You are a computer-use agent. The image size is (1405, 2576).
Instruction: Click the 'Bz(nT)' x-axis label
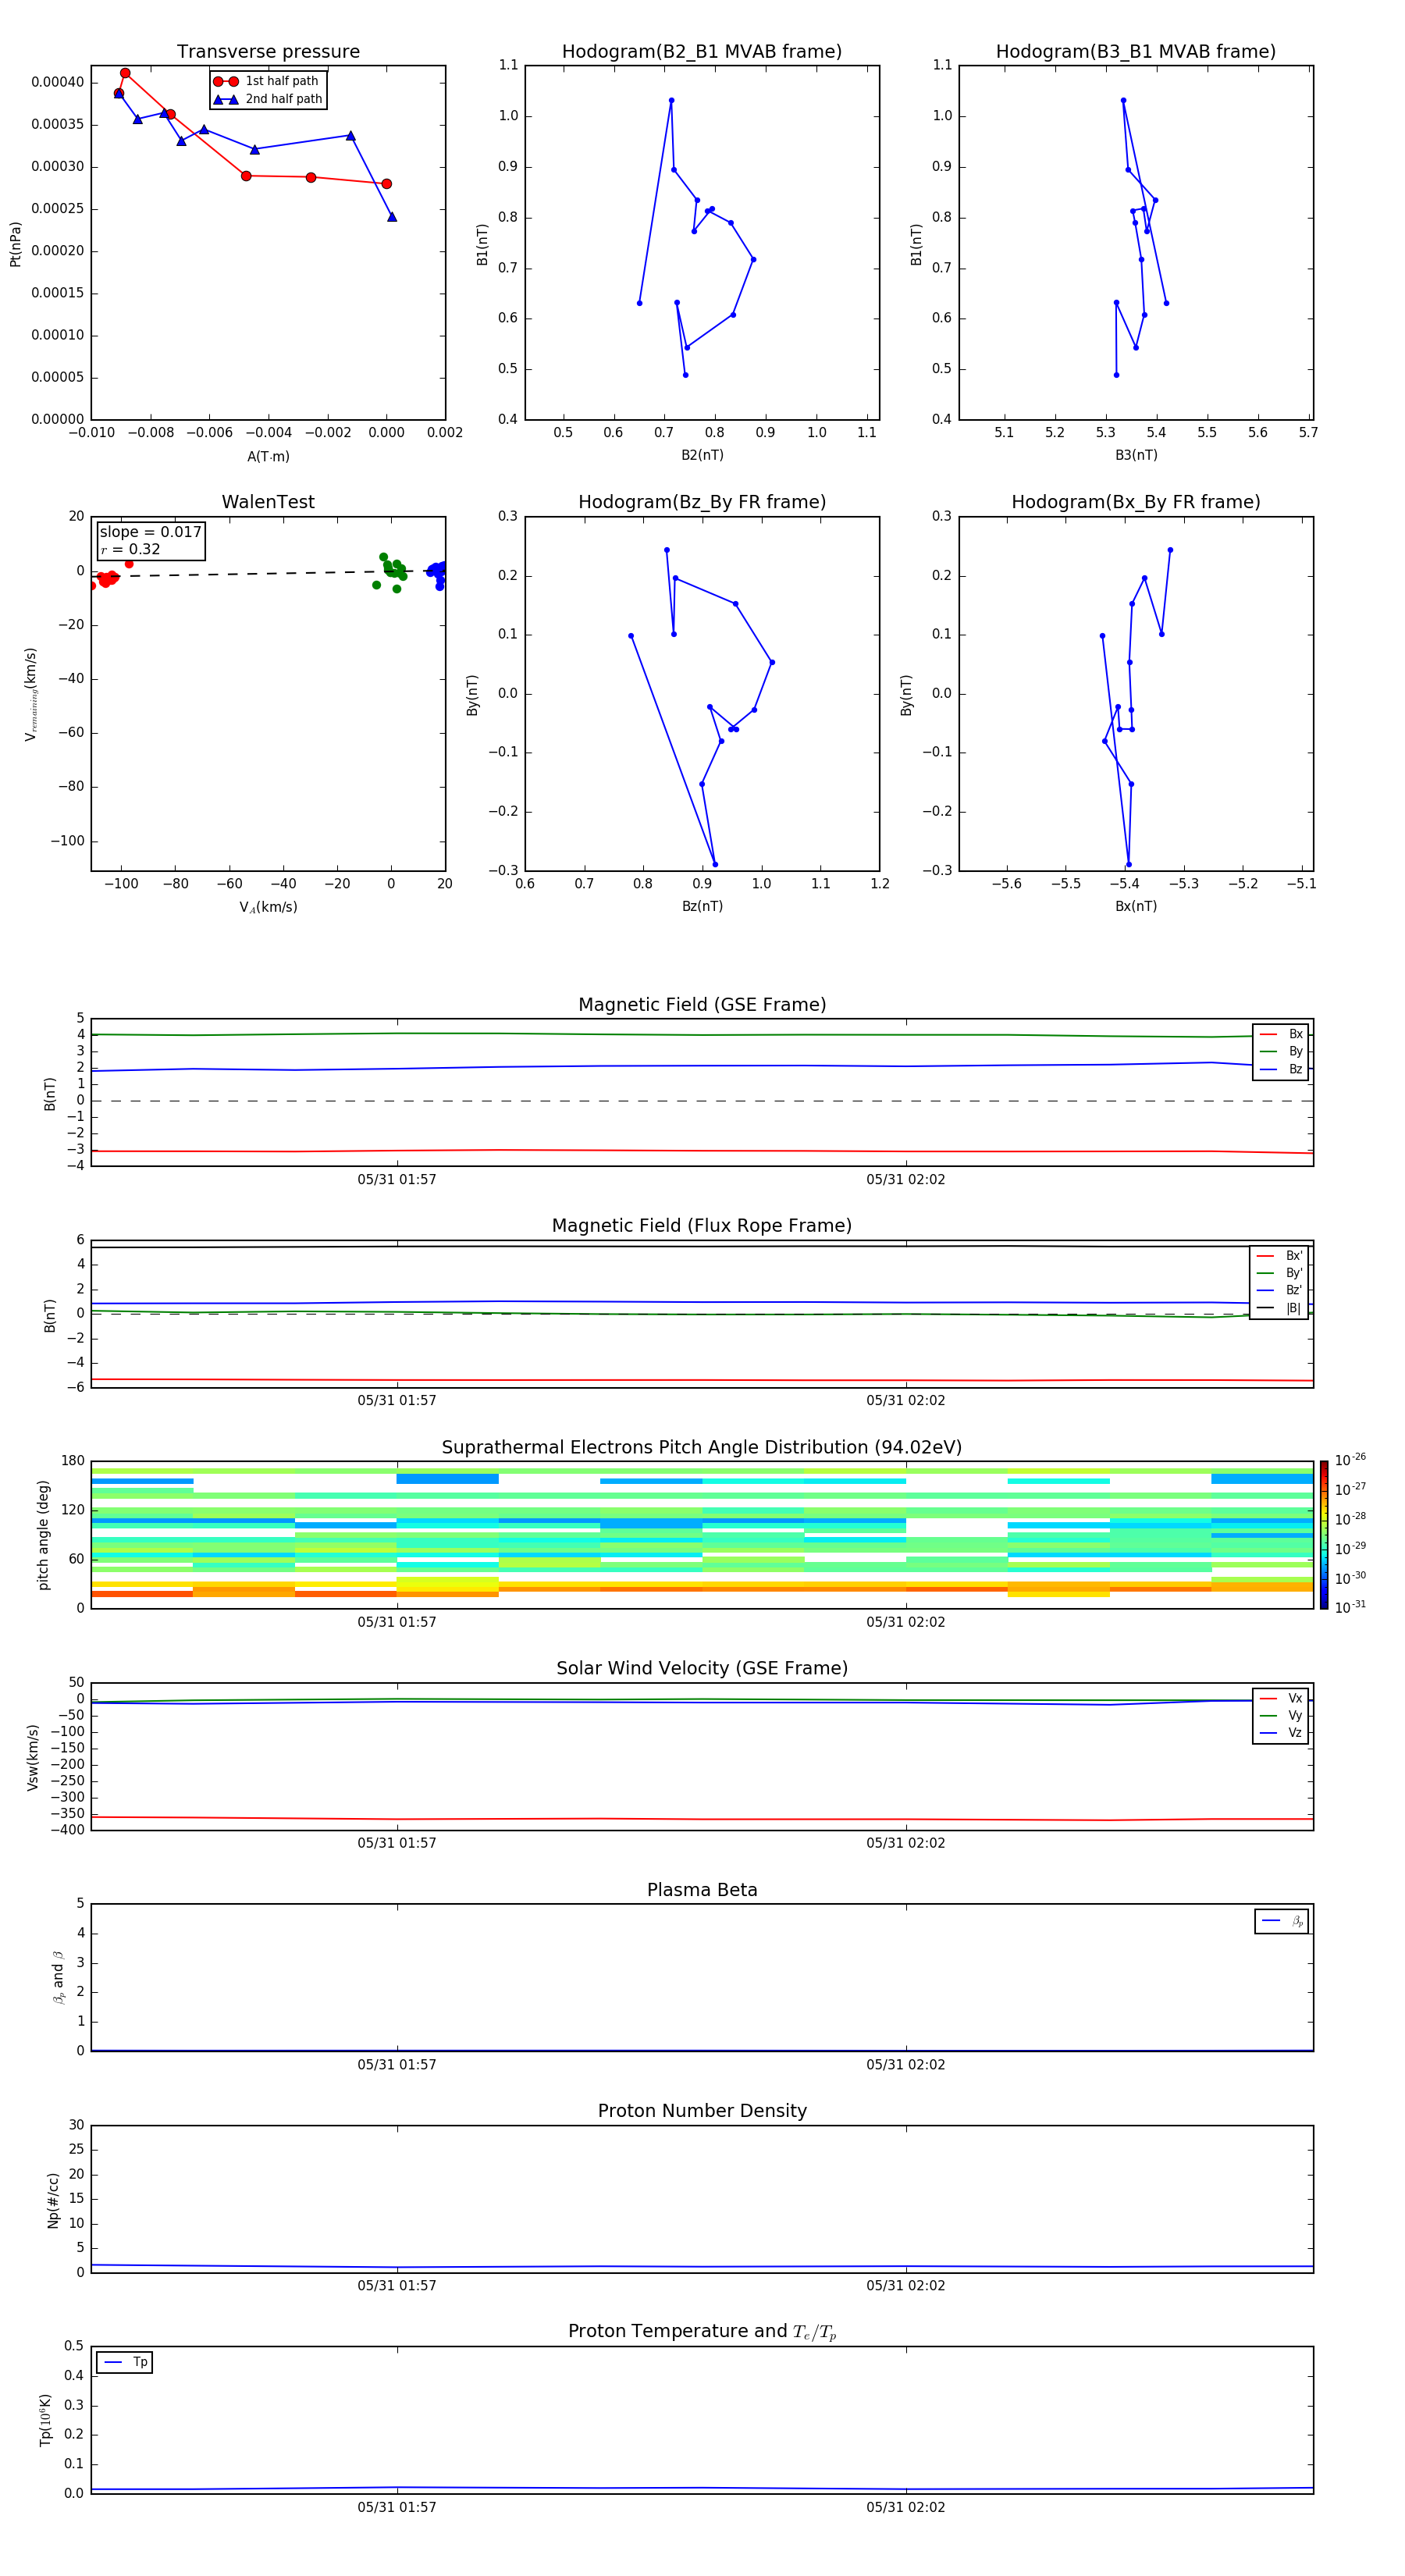(x=702, y=906)
